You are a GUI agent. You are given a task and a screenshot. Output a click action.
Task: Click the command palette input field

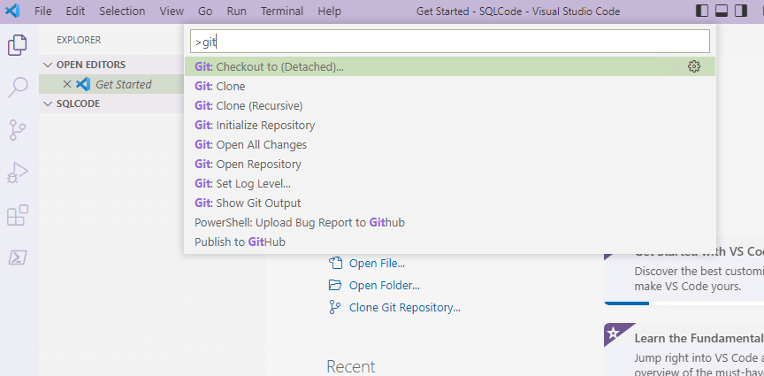click(x=451, y=42)
